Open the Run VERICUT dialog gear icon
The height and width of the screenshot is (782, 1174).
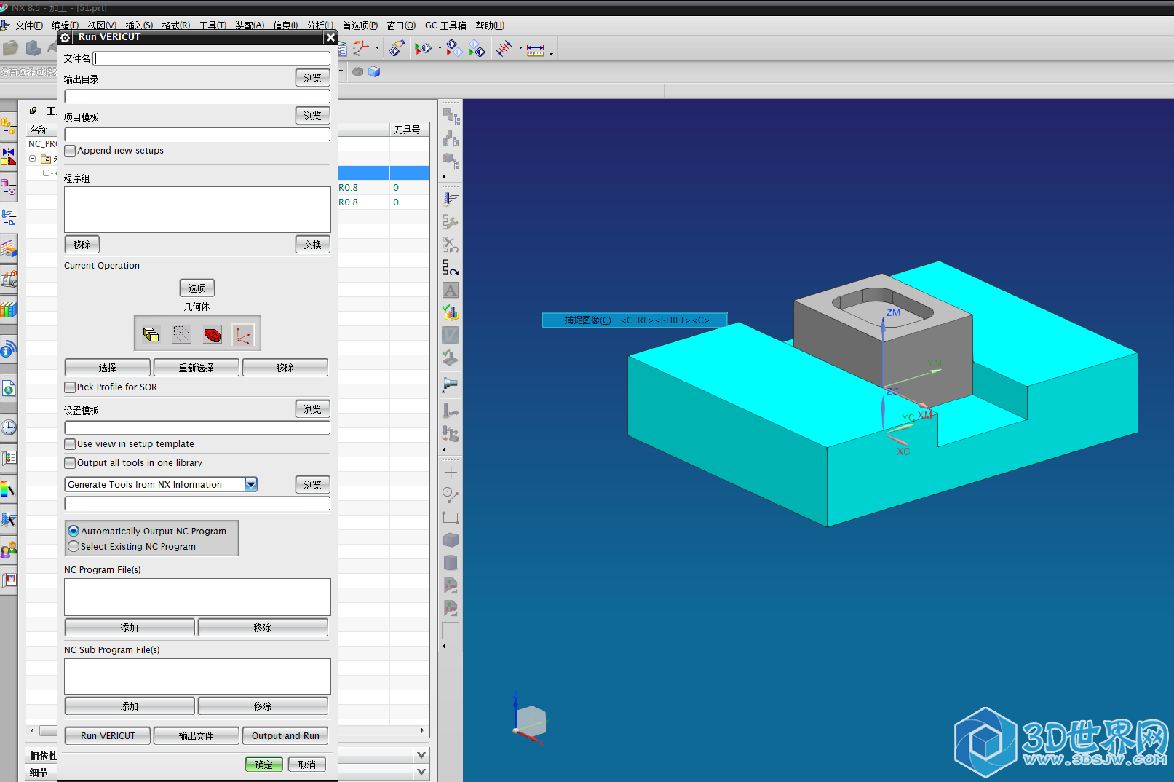pyautogui.click(x=66, y=37)
